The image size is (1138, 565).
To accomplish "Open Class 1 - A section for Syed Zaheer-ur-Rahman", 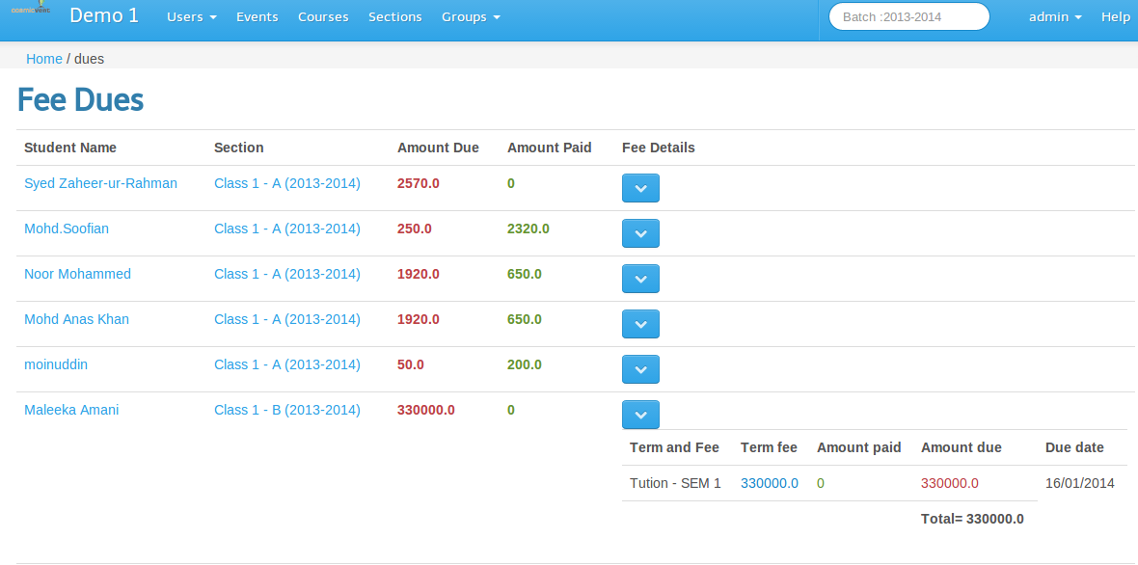I will [x=287, y=183].
